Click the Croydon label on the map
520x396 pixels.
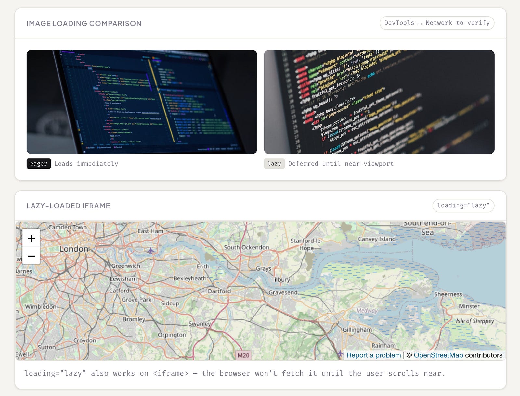coord(85,340)
